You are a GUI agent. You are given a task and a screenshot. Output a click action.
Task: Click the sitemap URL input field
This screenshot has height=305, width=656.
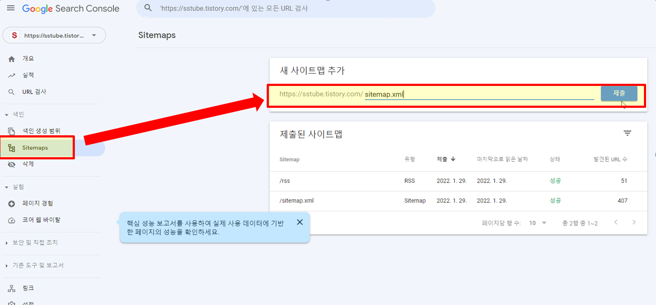(479, 94)
